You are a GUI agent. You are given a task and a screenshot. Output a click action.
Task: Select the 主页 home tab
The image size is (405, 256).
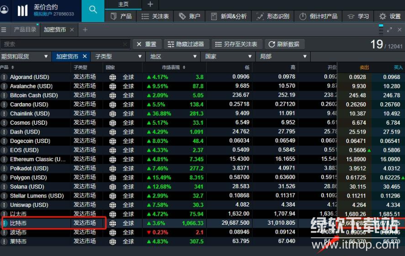(x=123, y=4)
